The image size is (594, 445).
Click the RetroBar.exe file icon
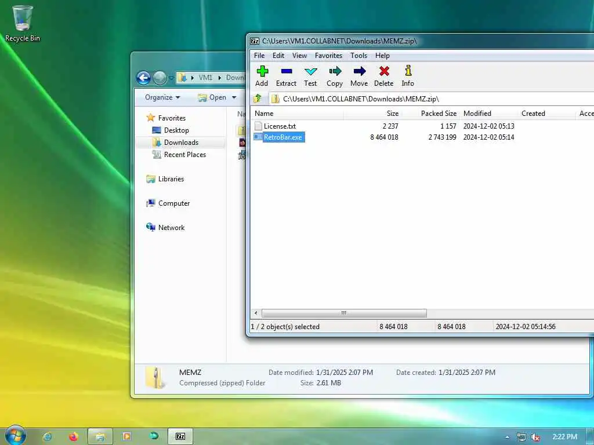pos(258,137)
